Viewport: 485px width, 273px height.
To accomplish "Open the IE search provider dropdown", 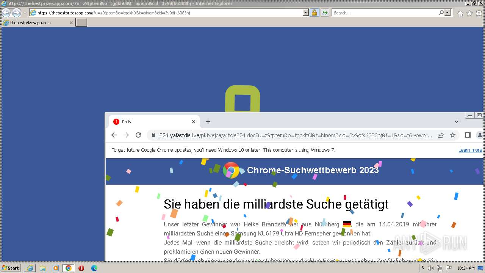I will click(447, 13).
